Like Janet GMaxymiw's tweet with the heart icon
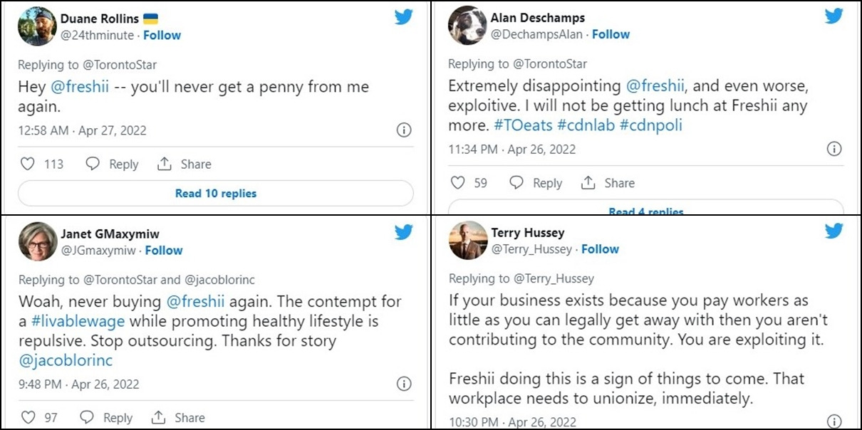The image size is (862, 430). tap(28, 417)
